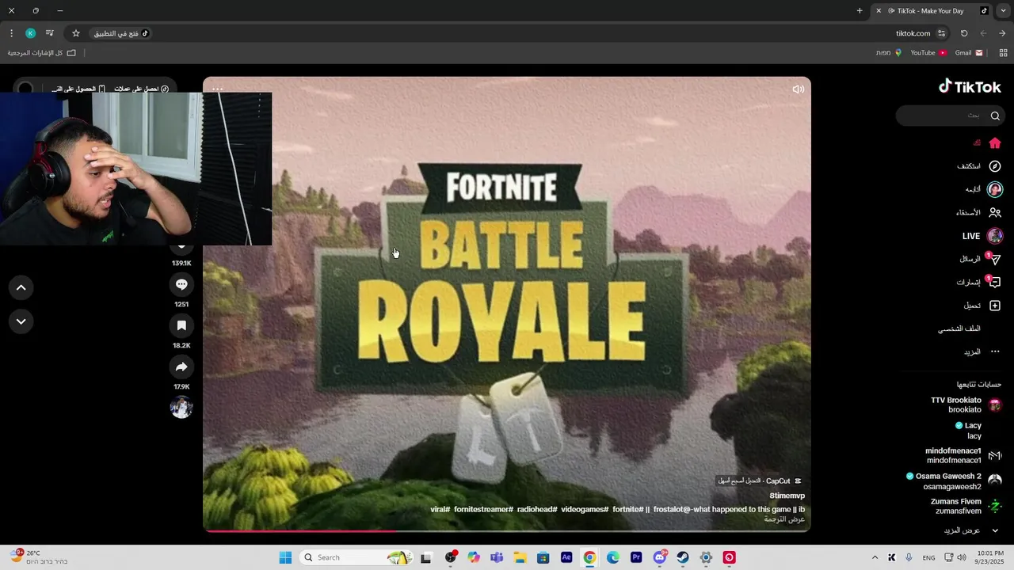This screenshot has width=1014, height=570.
Task: Go to the previous video with up arrow
Action: coord(21,287)
